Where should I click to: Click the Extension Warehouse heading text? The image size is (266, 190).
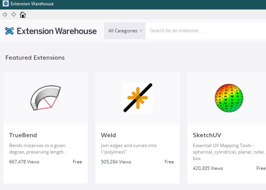point(57,31)
